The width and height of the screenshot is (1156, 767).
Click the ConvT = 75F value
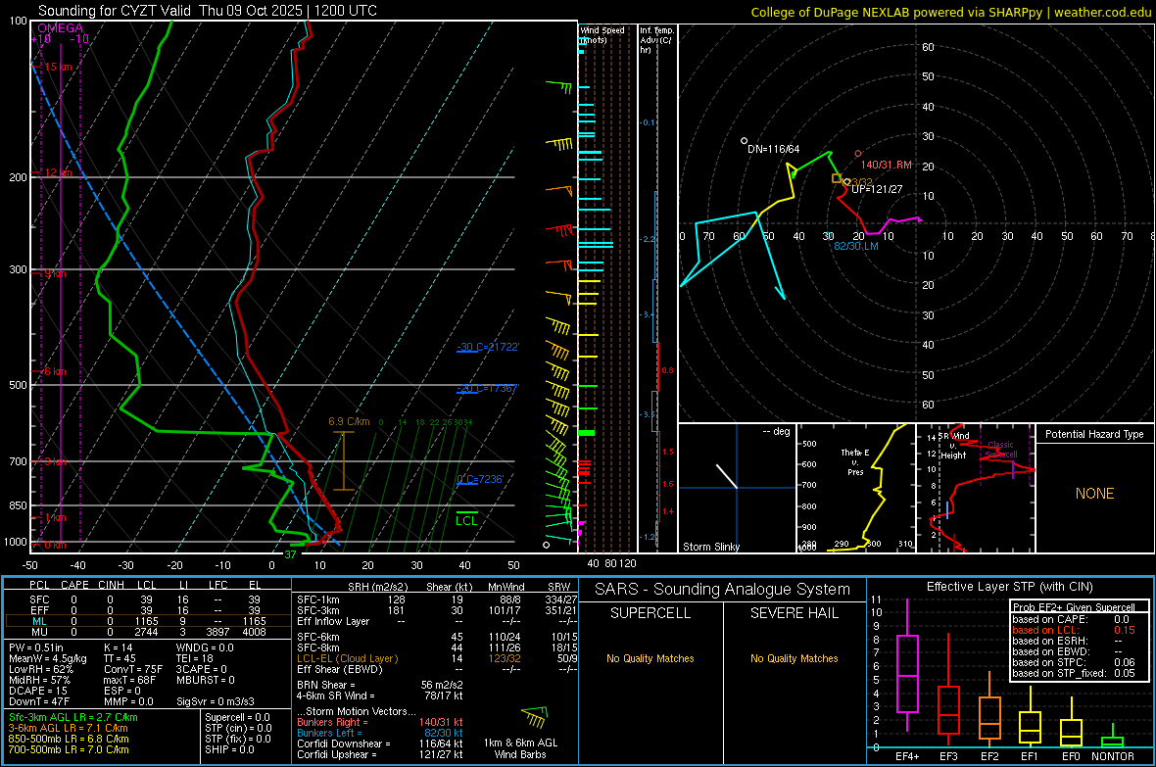[x=133, y=669]
